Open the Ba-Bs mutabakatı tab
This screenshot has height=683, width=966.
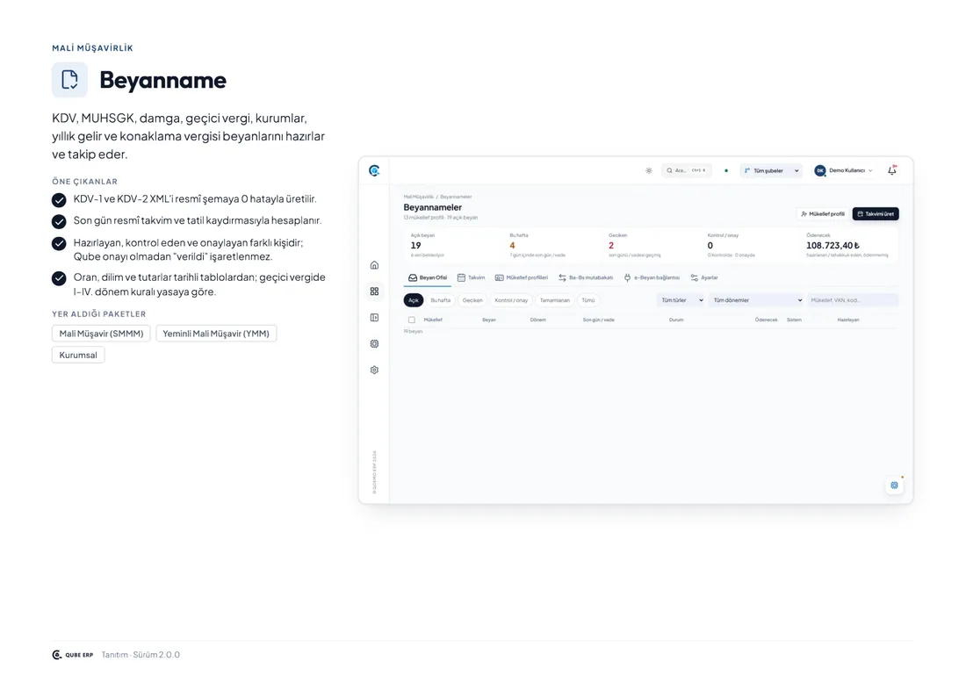pyautogui.click(x=586, y=277)
